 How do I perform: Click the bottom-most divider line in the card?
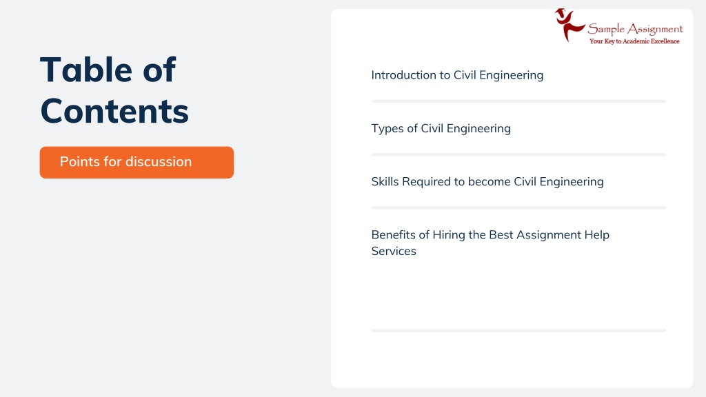[x=518, y=330]
